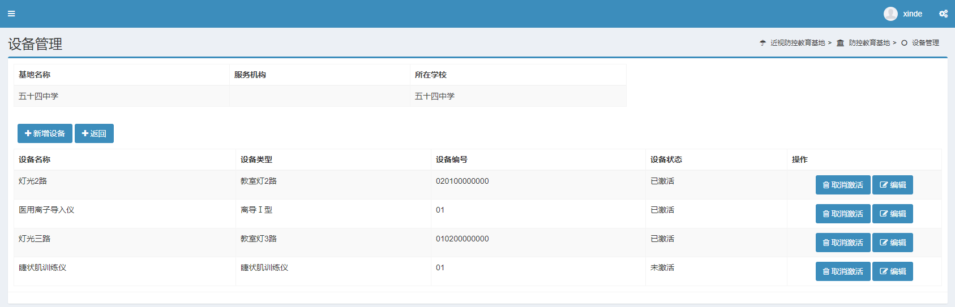Click the institution building breadcrumb icon
Viewport: 955px width, 307px height.
(840, 43)
